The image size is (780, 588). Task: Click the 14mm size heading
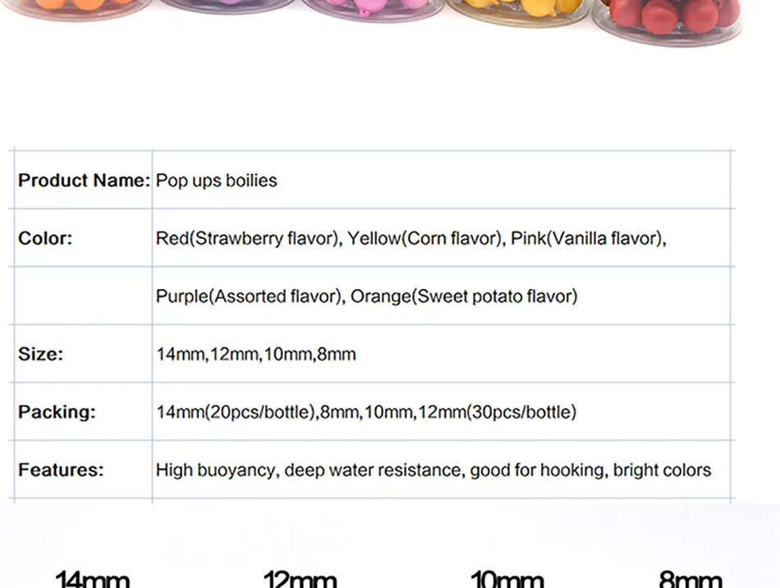(x=93, y=579)
